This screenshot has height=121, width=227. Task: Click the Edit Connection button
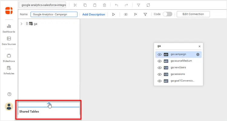coord(193,14)
